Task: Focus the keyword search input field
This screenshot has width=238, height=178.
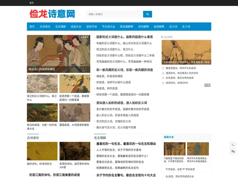Action: [x=115, y=14]
